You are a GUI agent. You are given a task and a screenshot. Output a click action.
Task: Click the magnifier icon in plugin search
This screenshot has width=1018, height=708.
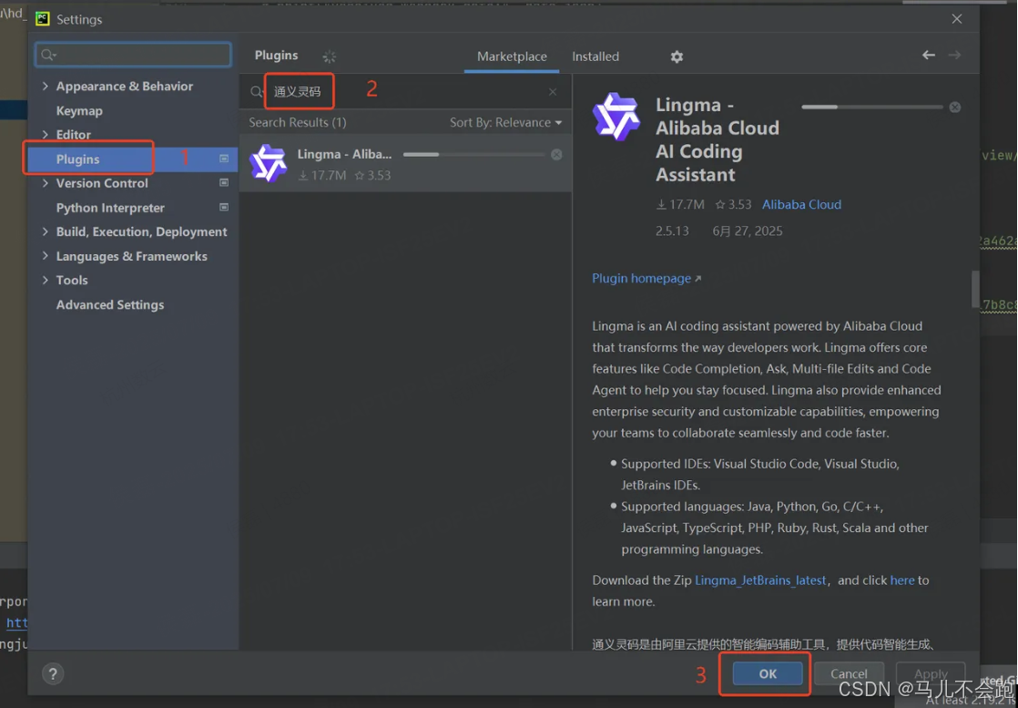(256, 92)
